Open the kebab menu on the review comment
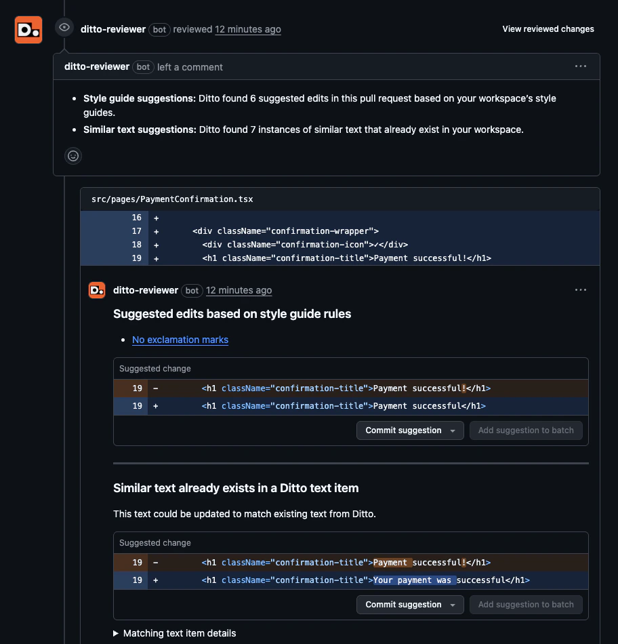 click(x=580, y=66)
